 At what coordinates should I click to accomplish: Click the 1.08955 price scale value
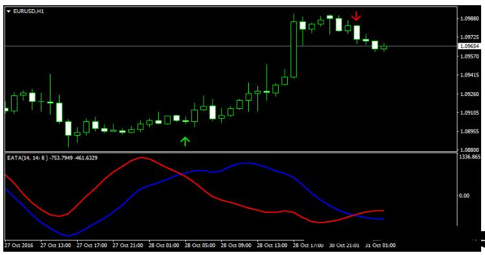[469, 132]
